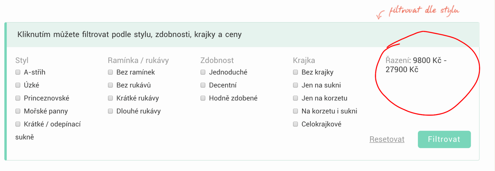
Task: Enable the Bez rukávů filter
Action: [110, 85]
